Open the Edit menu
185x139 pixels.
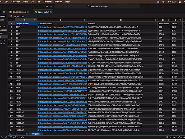click(x=6, y=2)
